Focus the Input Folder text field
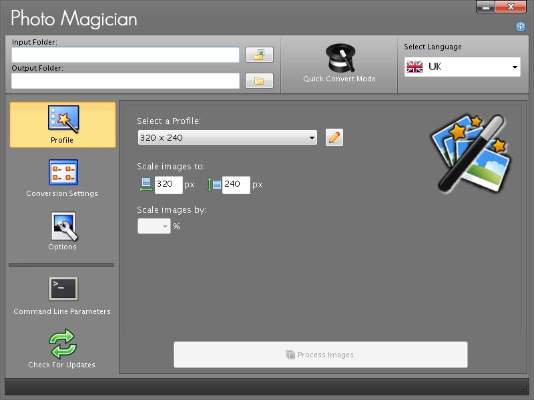The image size is (534, 400). (125, 55)
